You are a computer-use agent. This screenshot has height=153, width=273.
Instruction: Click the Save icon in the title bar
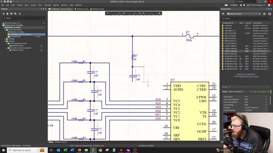point(5,2)
